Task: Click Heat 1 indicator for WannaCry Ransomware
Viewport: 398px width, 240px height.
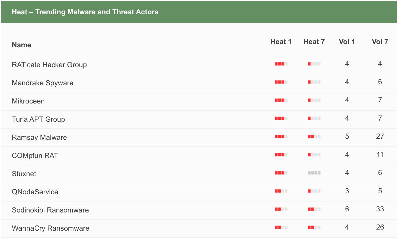Action: tap(281, 227)
